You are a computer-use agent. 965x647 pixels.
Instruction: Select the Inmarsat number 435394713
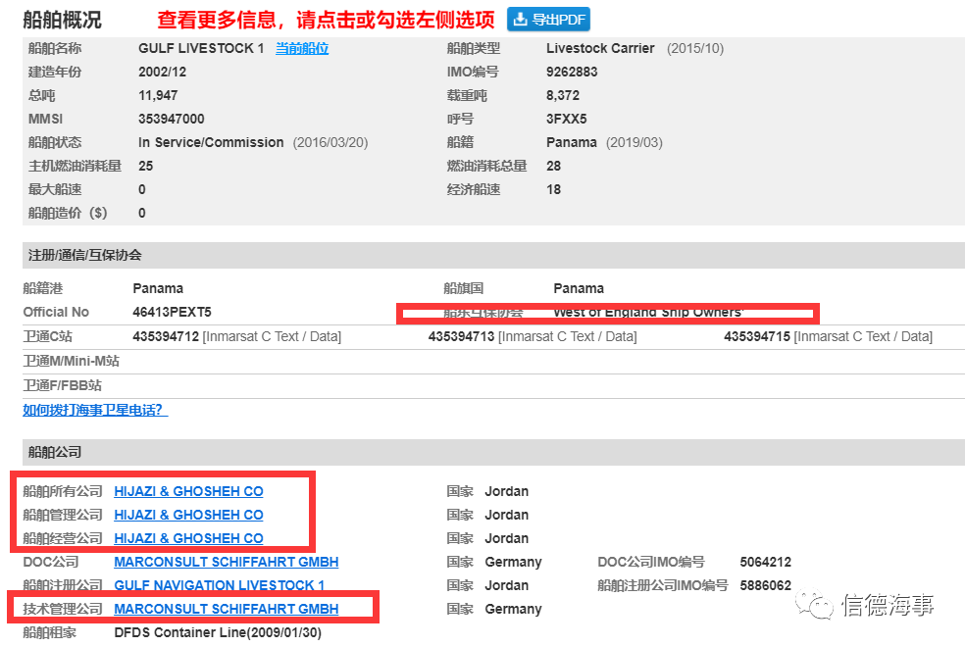(462, 336)
